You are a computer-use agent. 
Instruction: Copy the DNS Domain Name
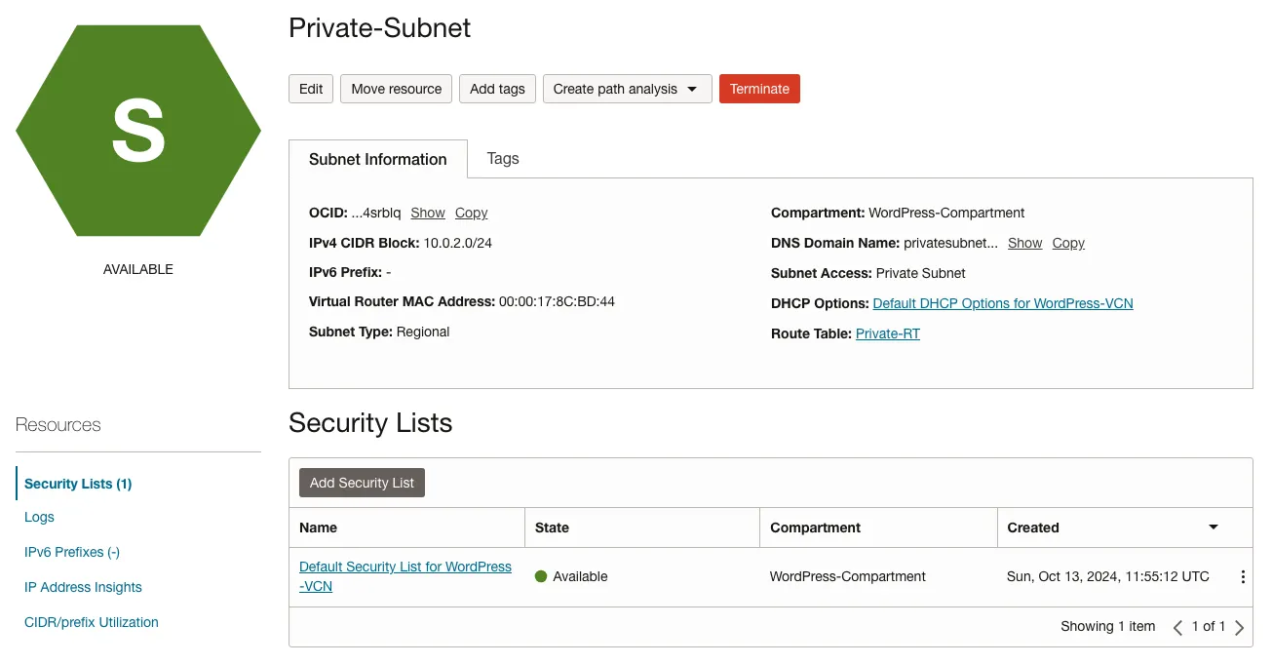(1068, 244)
